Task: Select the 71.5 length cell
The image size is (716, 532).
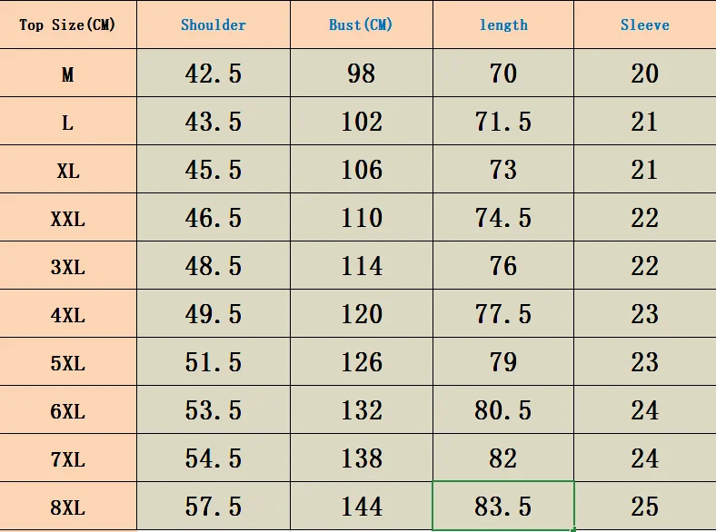Action: point(503,121)
